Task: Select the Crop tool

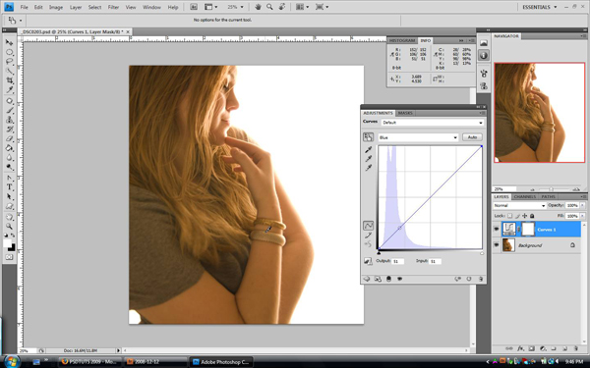Action: point(10,80)
